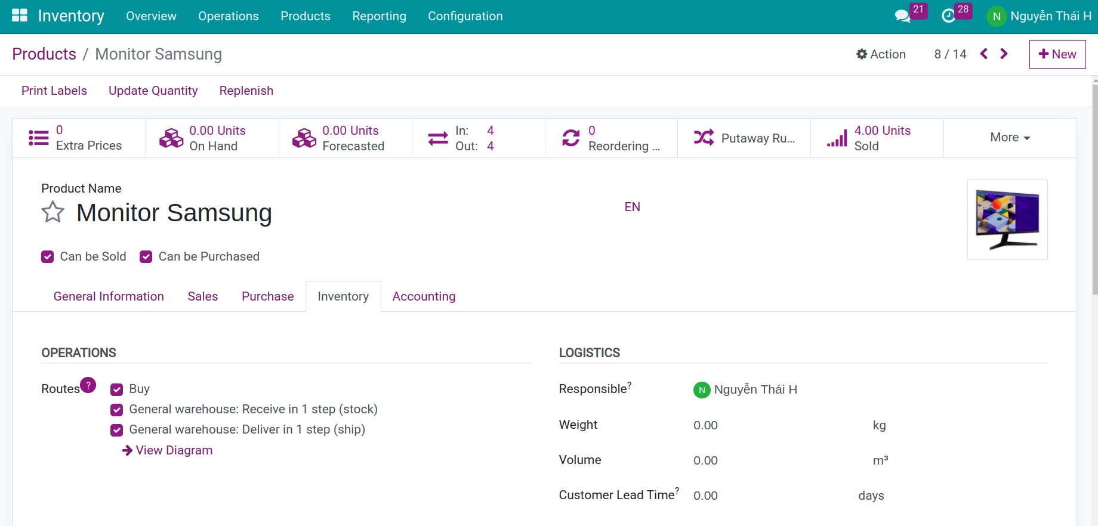Click the 8 / 14 pager counter
1098x526 pixels.
(x=950, y=54)
